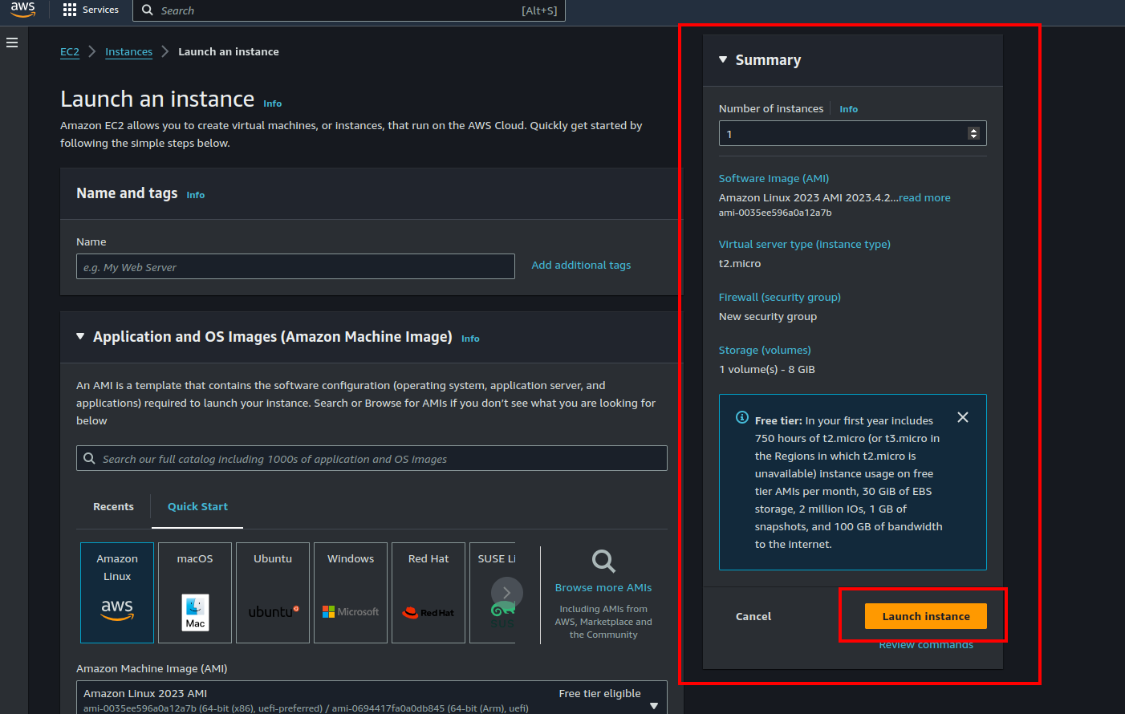Pick the Windows AMI tile
1125x714 pixels.
(351, 593)
